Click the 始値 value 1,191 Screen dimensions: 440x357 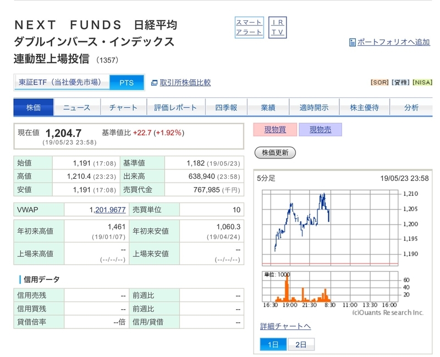pyautogui.click(x=81, y=163)
